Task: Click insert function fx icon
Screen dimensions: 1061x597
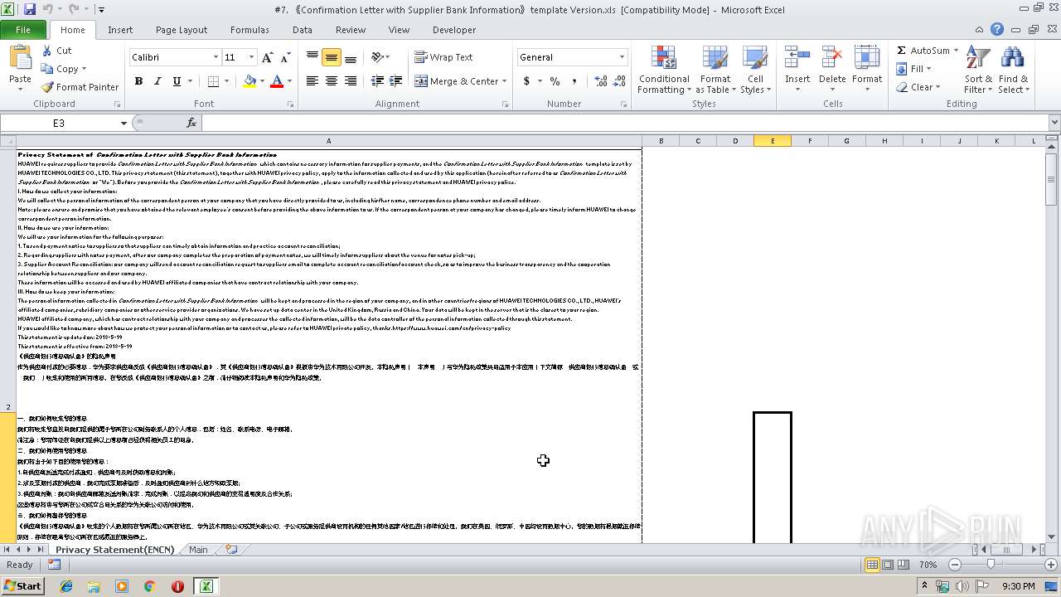Action: 191,123
